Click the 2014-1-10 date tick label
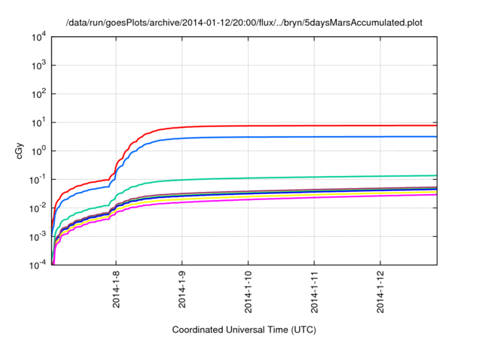 248,292
